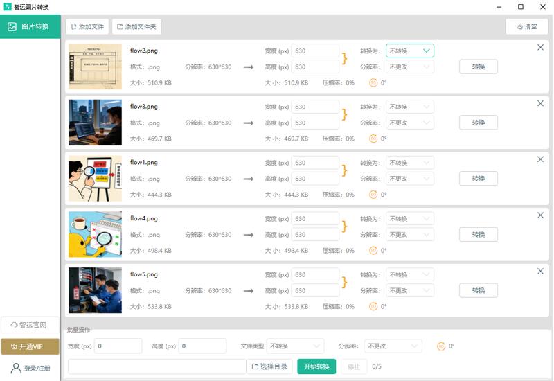Image resolution: width=554 pixels, height=381 pixels.
Task: Click the 智远图片转换 app logo icon
Action: tap(8, 7)
